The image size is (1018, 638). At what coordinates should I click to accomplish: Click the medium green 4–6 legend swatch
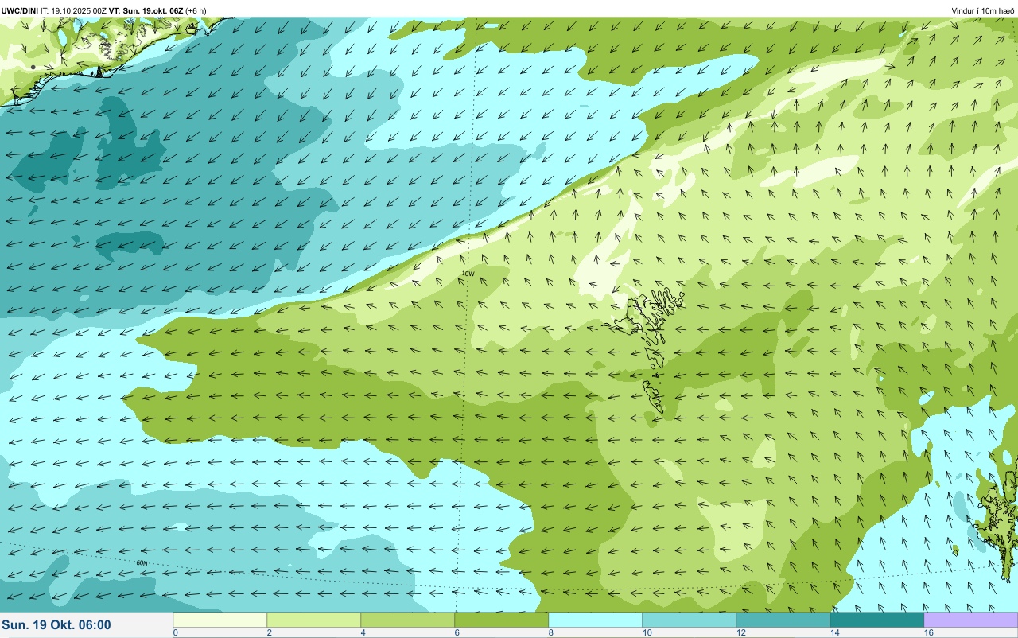[407, 619]
